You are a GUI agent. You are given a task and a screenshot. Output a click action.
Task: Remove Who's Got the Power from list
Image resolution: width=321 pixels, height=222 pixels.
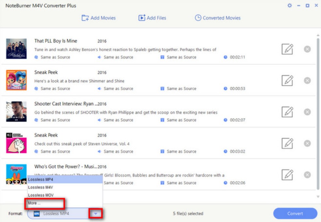coord(307,175)
